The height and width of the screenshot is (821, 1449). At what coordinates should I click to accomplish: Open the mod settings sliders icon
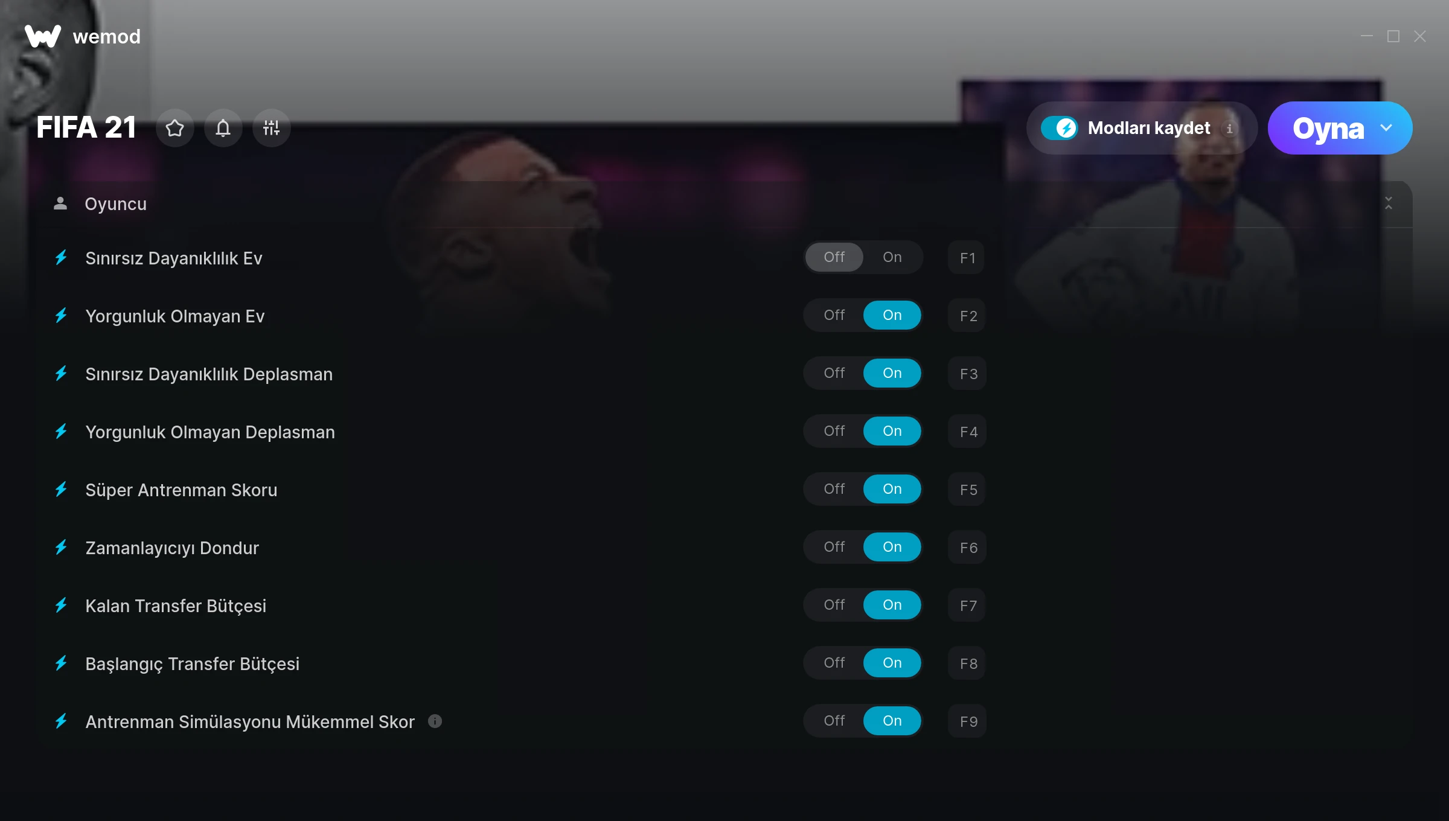click(272, 128)
